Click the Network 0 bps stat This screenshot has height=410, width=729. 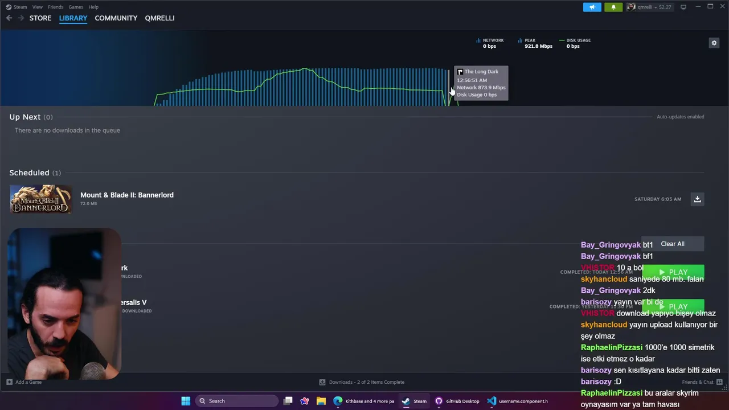(x=490, y=43)
